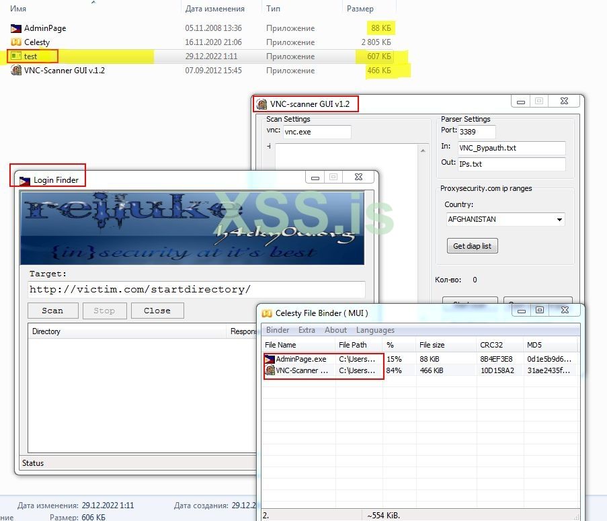Screen dimensions: 607x521
Task: Select the test application file icon
Action: pyautogui.click(x=16, y=56)
